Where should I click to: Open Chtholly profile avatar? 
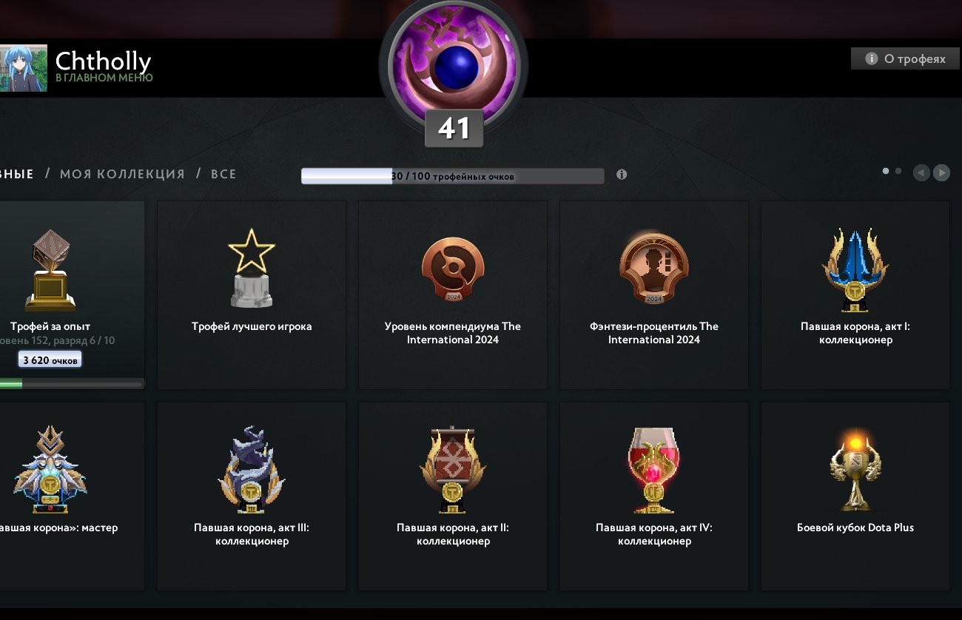(x=24, y=68)
